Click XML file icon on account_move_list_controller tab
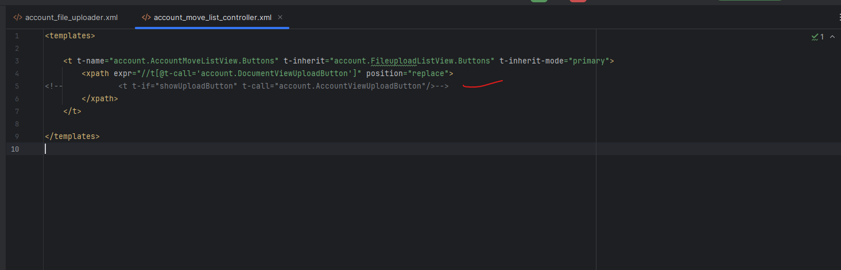The height and width of the screenshot is (270, 841). coord(146,18)
